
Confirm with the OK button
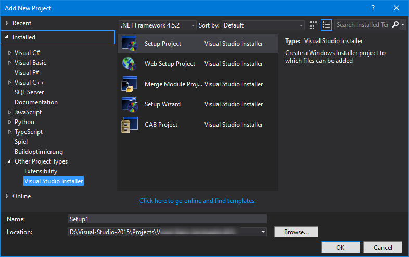click(340, 247)
